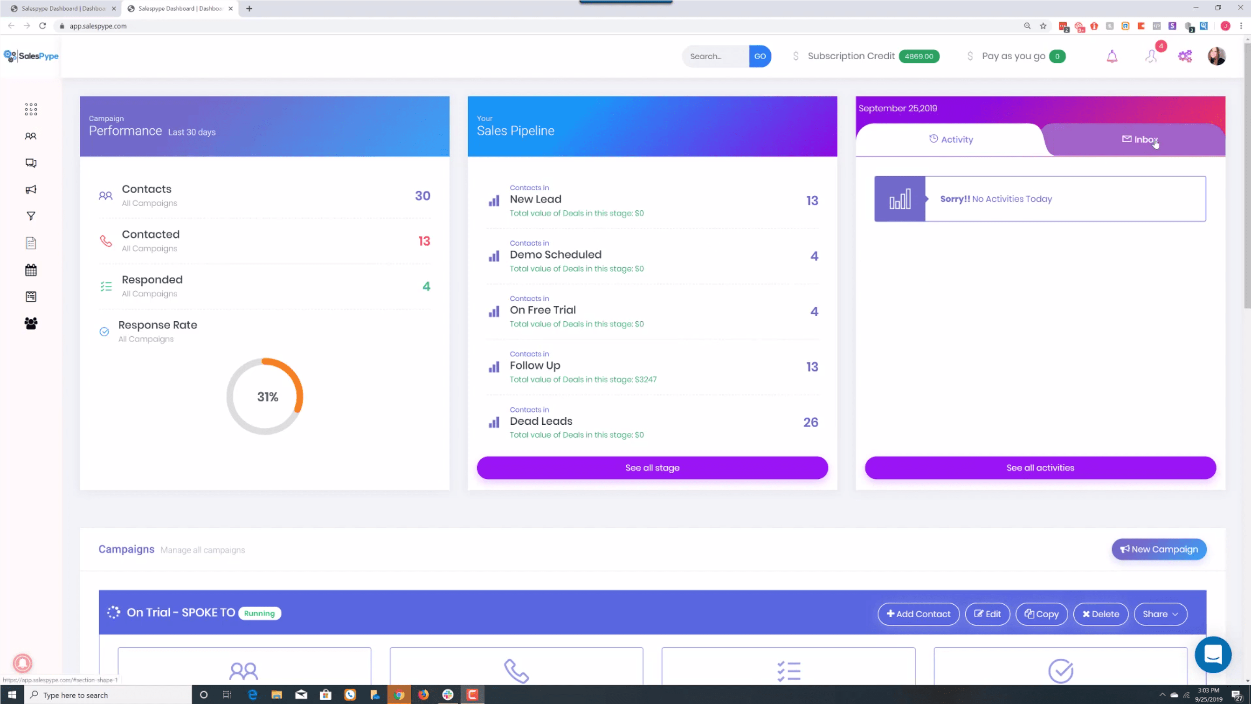The image size is (1251, 704).
Task: Open Firefox from the Windows taskbar
Action: 423,695
